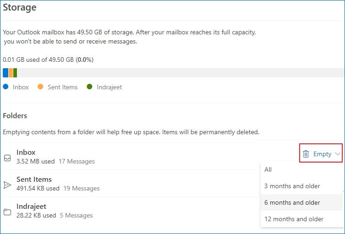
Task: Choose All from the Empty menu
Action: [x=302, y=169]
